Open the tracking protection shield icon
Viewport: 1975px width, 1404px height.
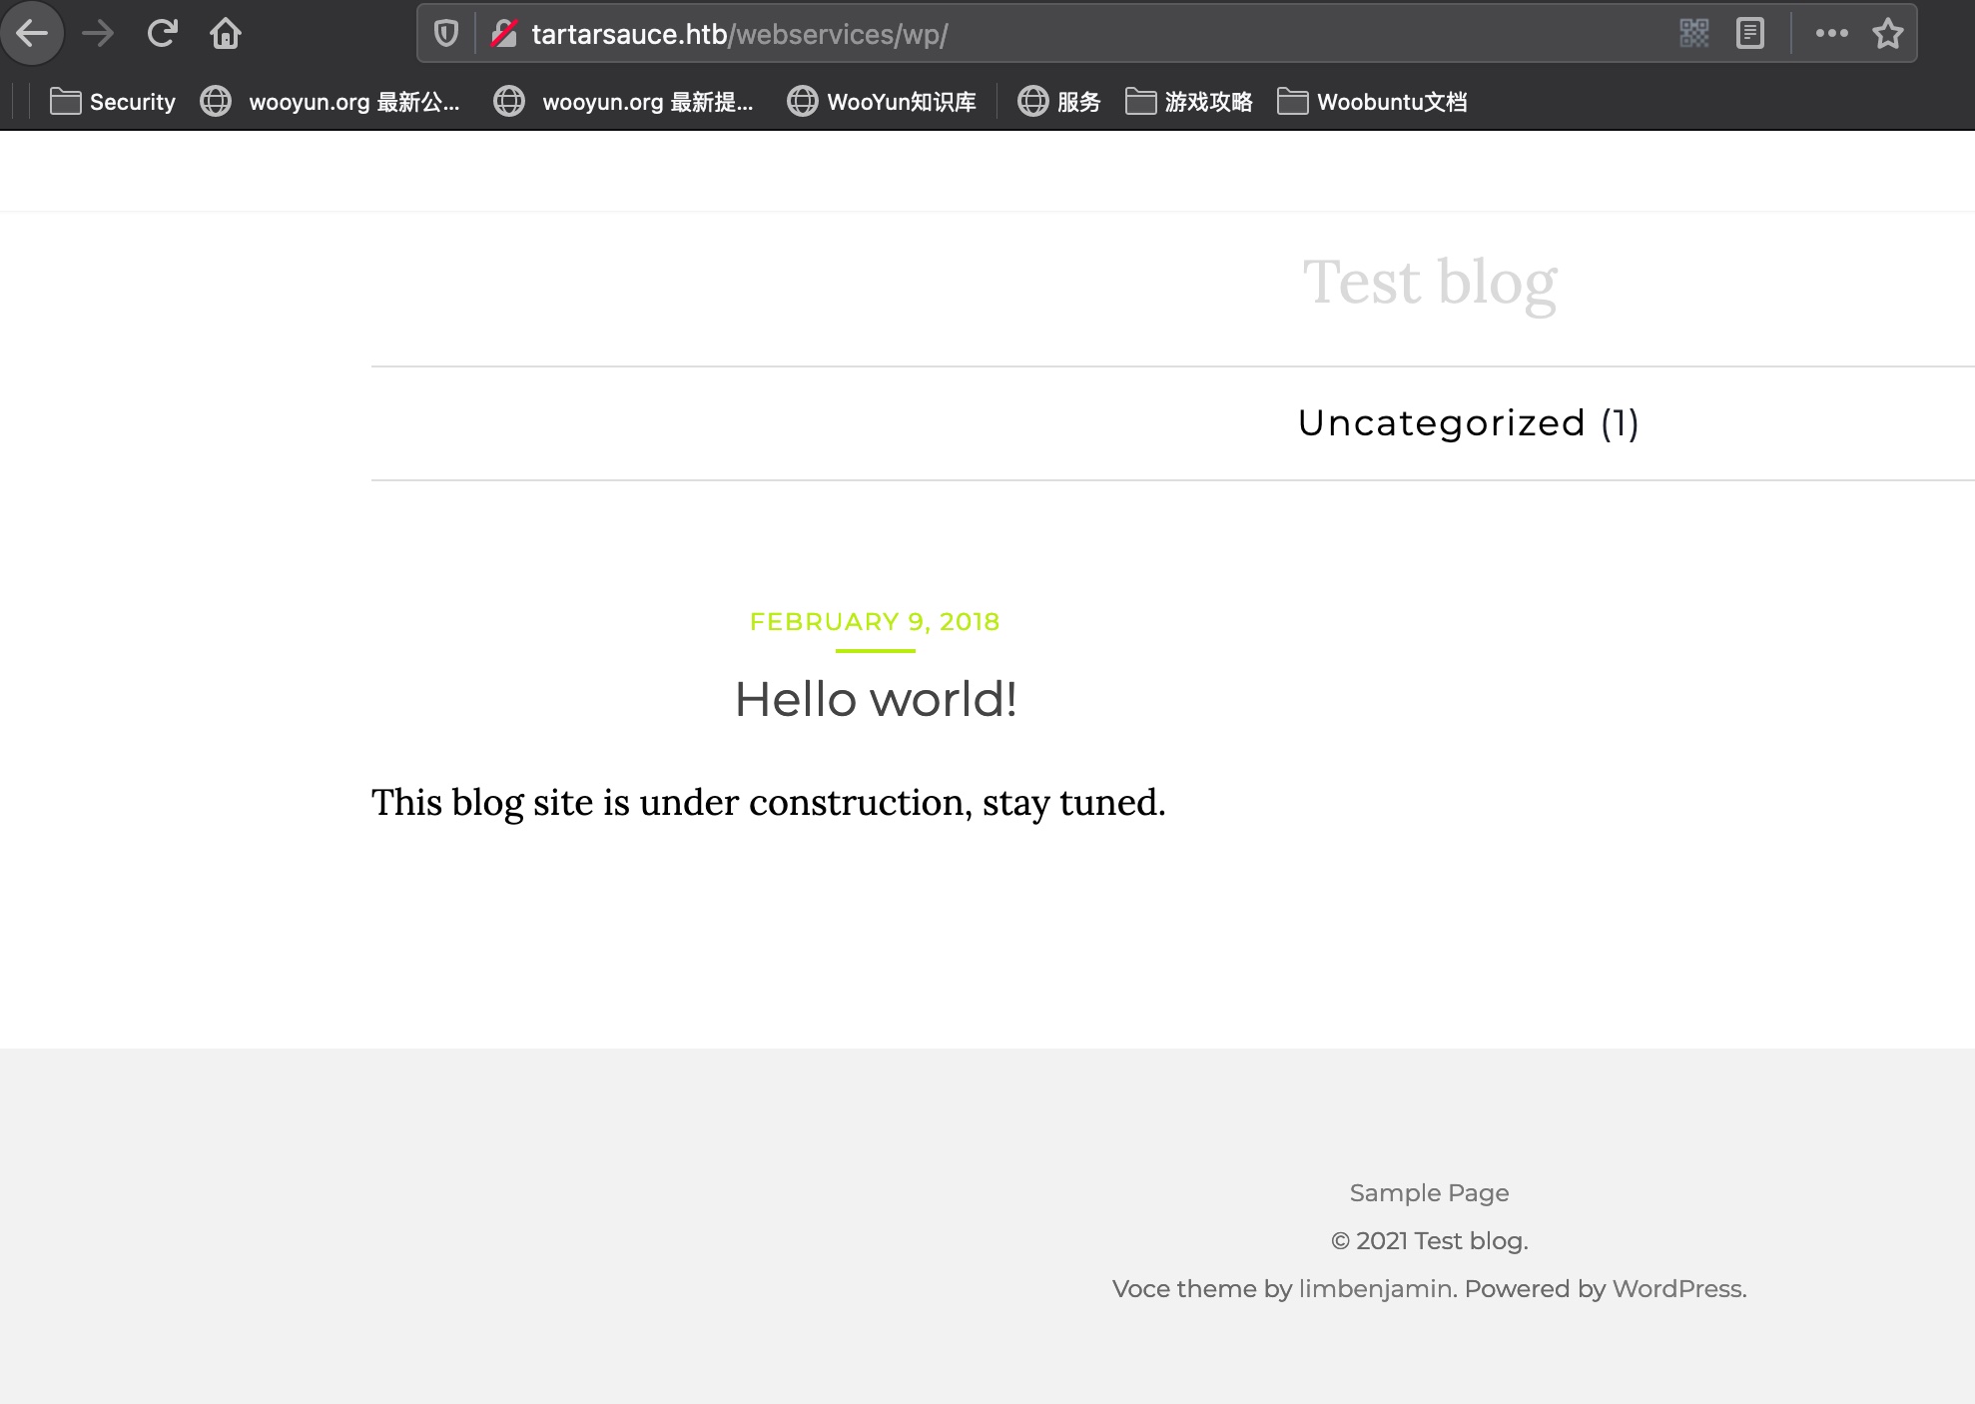pyautogui.click(x=446, y=34)
